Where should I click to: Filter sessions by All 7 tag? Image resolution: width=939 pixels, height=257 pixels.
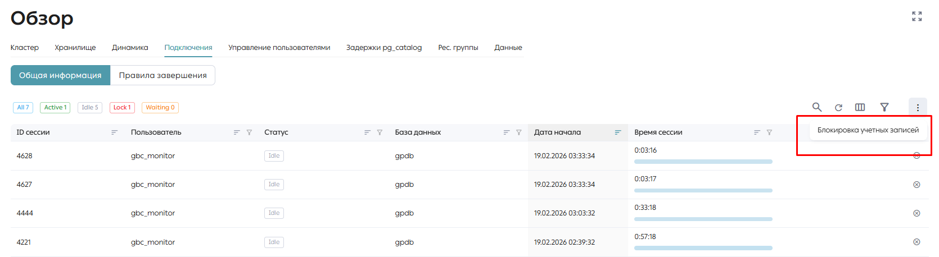23,107
